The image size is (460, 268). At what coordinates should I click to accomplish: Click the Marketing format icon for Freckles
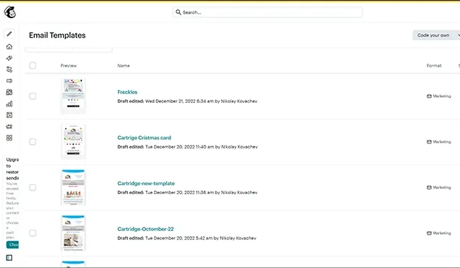429,96
